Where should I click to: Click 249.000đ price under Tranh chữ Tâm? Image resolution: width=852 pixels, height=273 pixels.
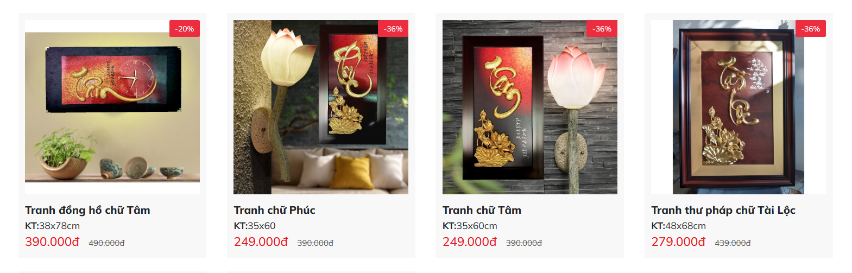(470, 242)
